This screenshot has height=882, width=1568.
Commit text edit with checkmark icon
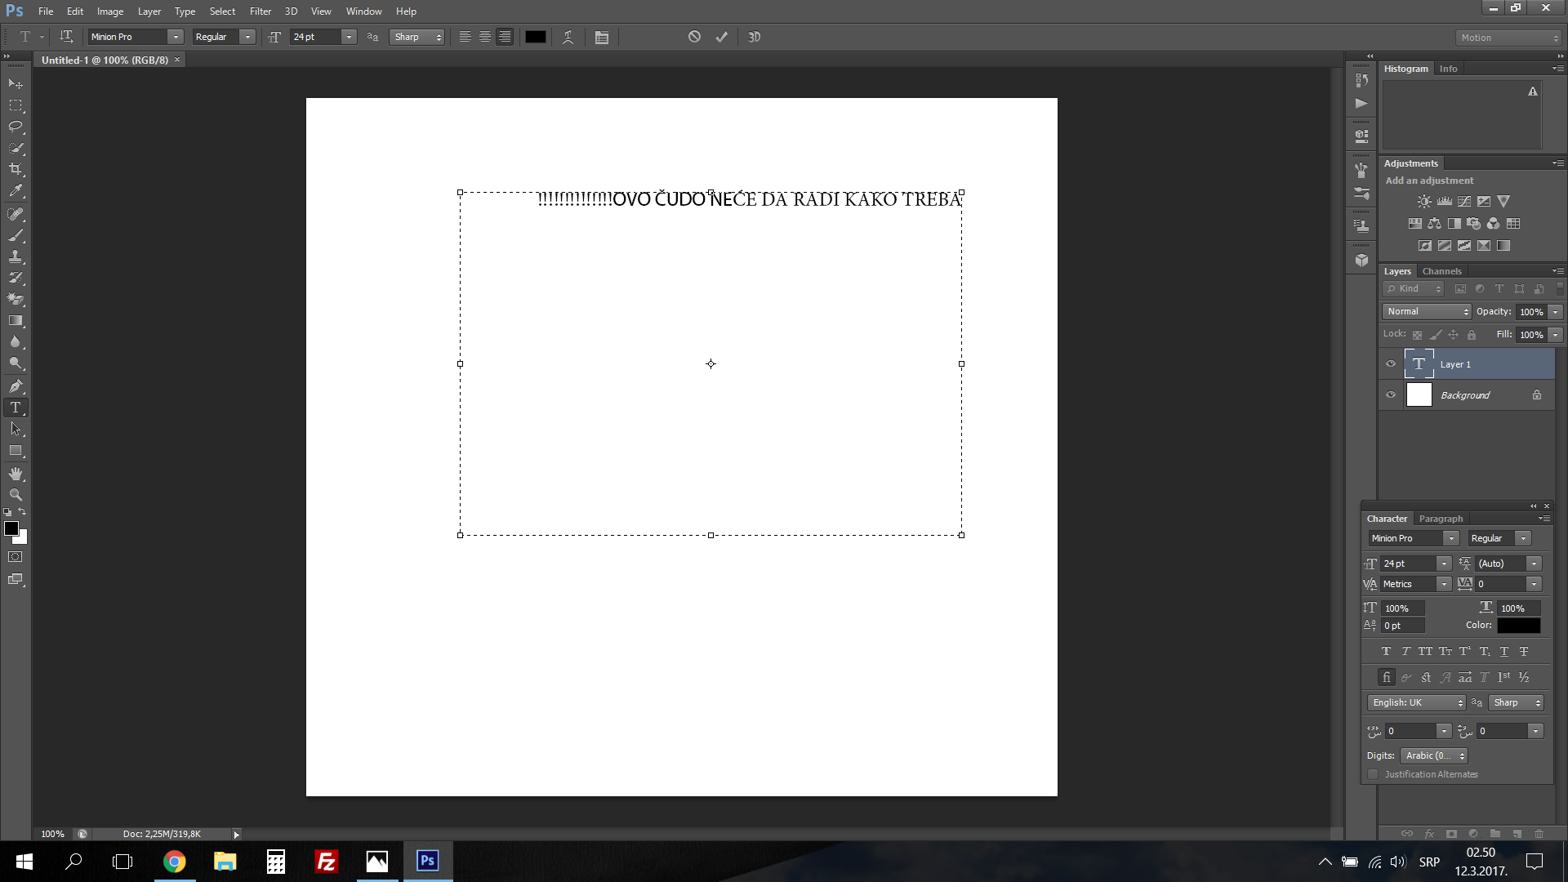click(x=721, y=37)
